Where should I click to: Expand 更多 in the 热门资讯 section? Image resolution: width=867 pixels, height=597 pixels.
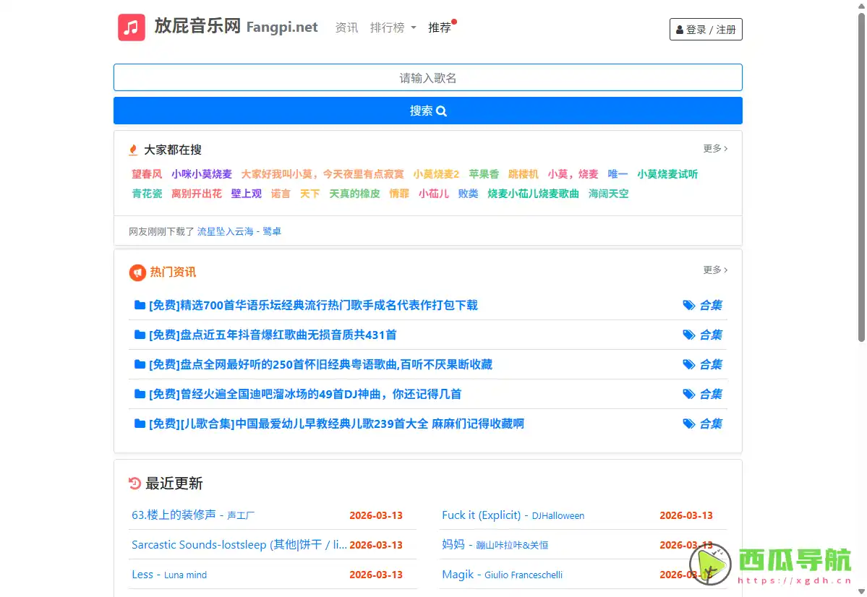pyautogui.click(x=714, y=270)
